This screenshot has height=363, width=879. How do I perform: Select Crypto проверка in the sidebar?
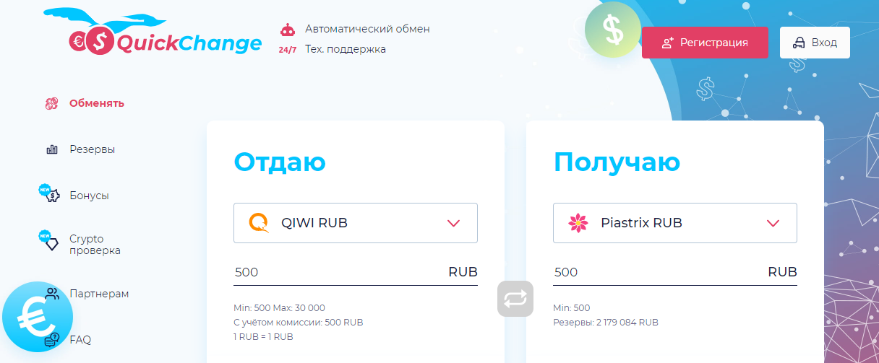point(95,245)
